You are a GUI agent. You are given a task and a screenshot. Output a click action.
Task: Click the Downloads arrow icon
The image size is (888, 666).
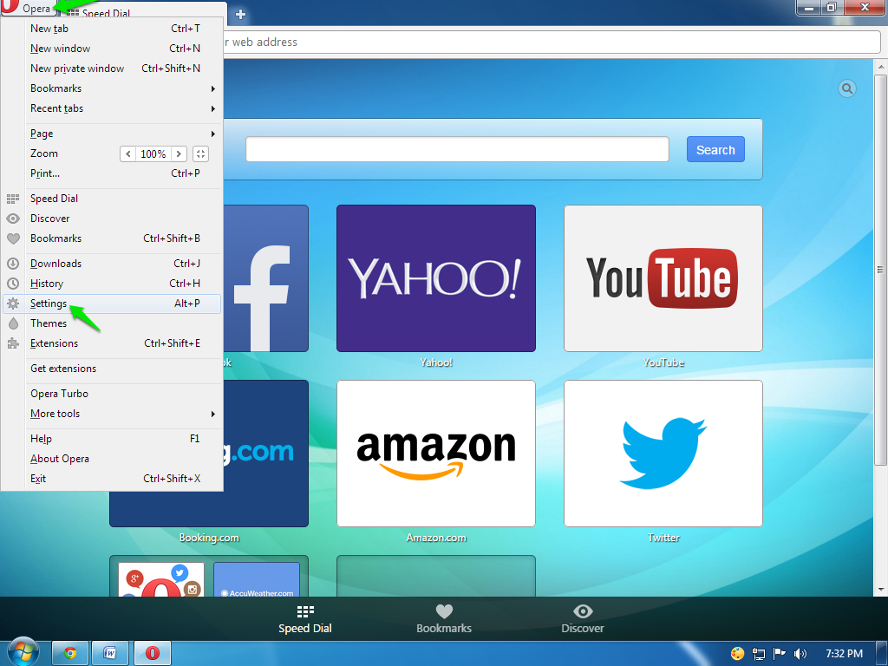pyautogui.click(x=13, y=264)
